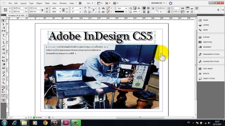This screenshot has width=225, height=126.
Task: Toggle constrain proportions for width and height
Action: tap(42, 10)
